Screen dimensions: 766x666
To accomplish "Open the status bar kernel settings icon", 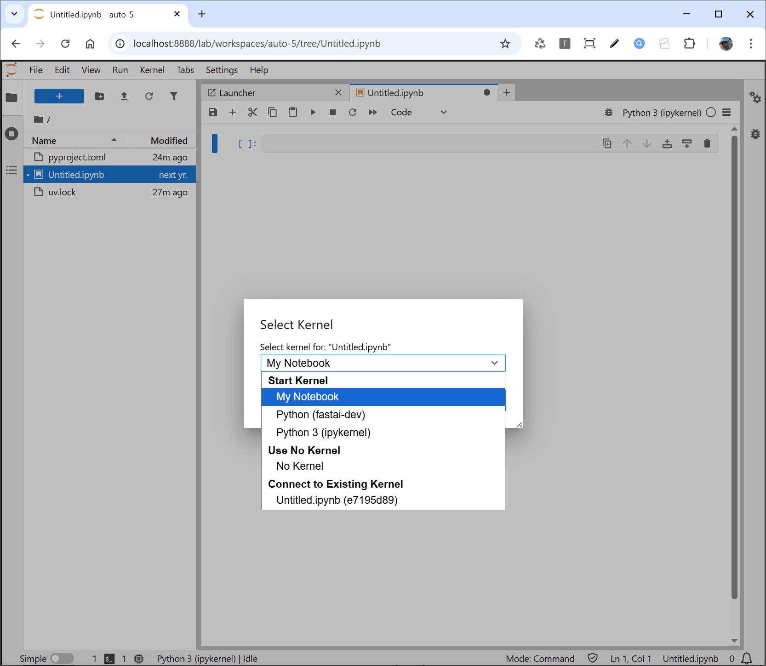I will coord(139,659).
